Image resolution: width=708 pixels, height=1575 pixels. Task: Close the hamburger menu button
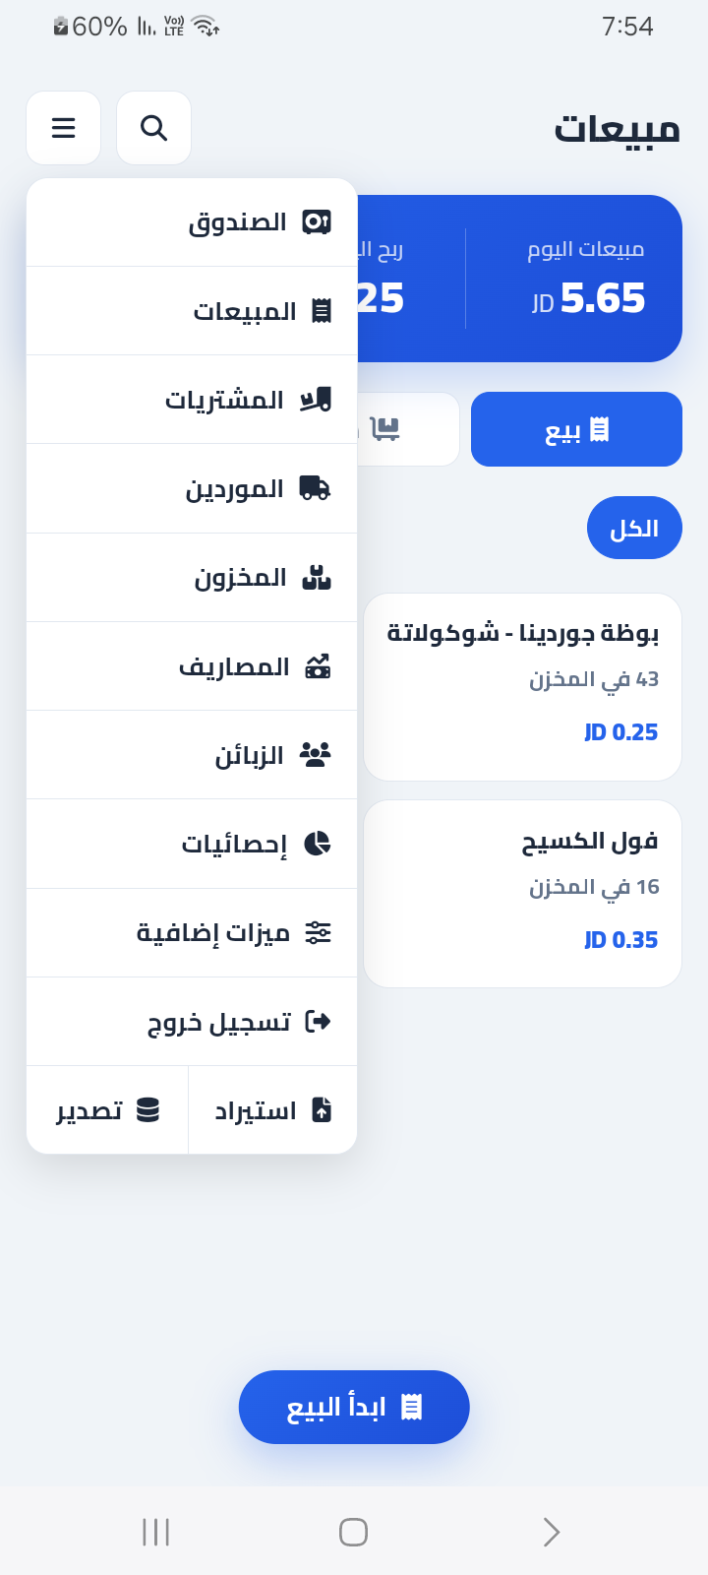pyautogui.click(x=64, y=128)
